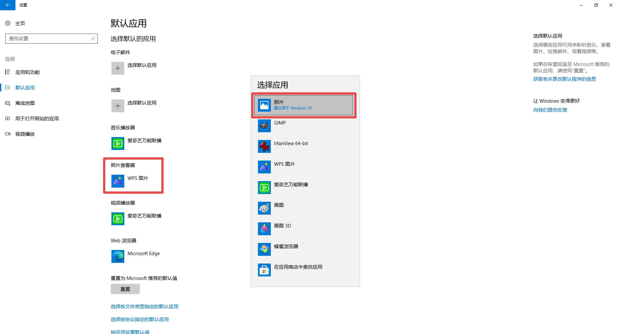
Task: Click 爱奇艺万能联播 label under 视频播放器
Action: [145, 216]
